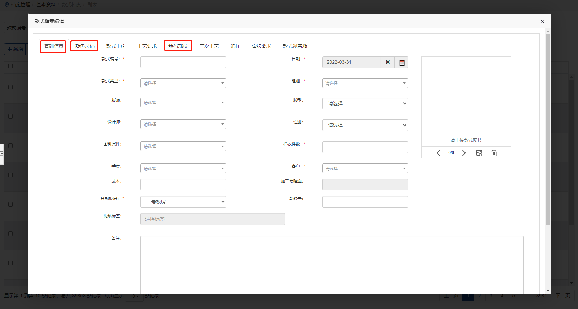Screen dimensions: 578x309
Task: Toggle the header select-all checkbox in the list
Action: pyautogui.click(x=10, y=66)
